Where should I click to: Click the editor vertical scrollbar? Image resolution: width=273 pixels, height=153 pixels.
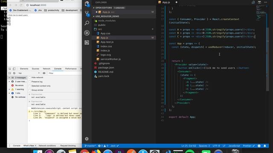click(x=267, y=59)
